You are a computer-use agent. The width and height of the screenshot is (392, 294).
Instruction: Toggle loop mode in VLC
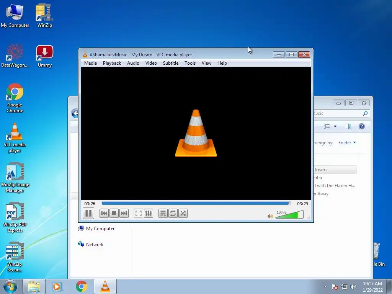coord(173,213)
